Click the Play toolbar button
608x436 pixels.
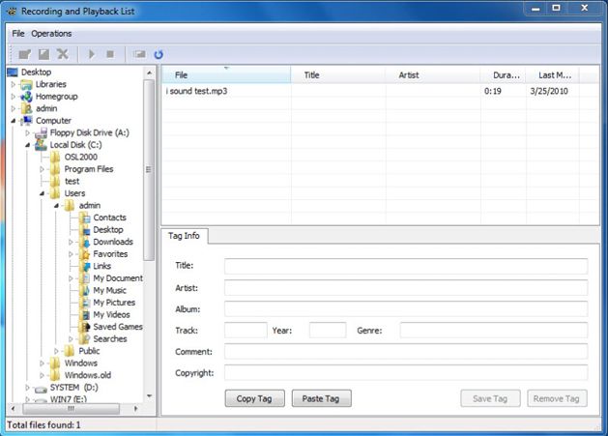92,54
